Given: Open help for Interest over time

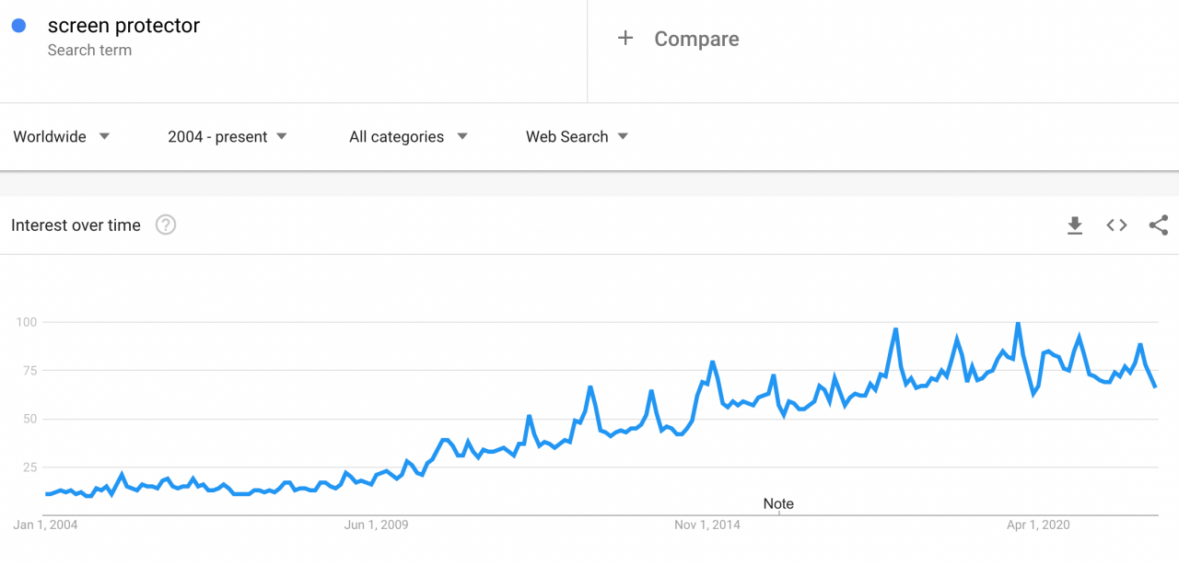Looking at the screenshot, I should tap(166, 225).
